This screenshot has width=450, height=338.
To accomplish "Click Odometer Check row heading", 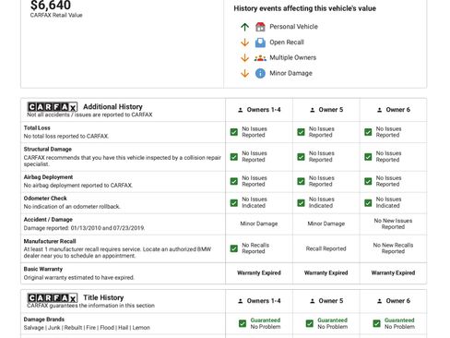I will tap(45, 199).
